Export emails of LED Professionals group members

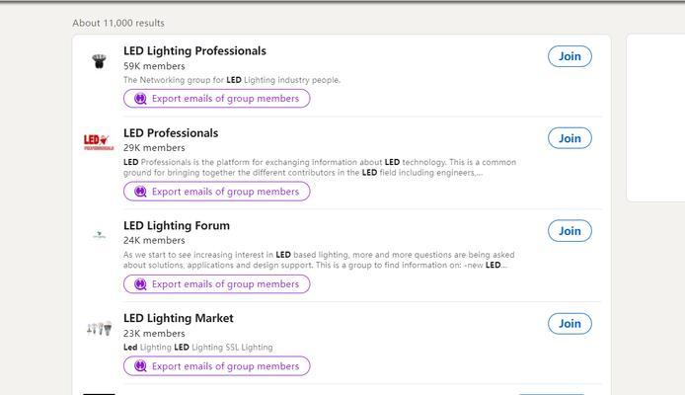point(217,192)
